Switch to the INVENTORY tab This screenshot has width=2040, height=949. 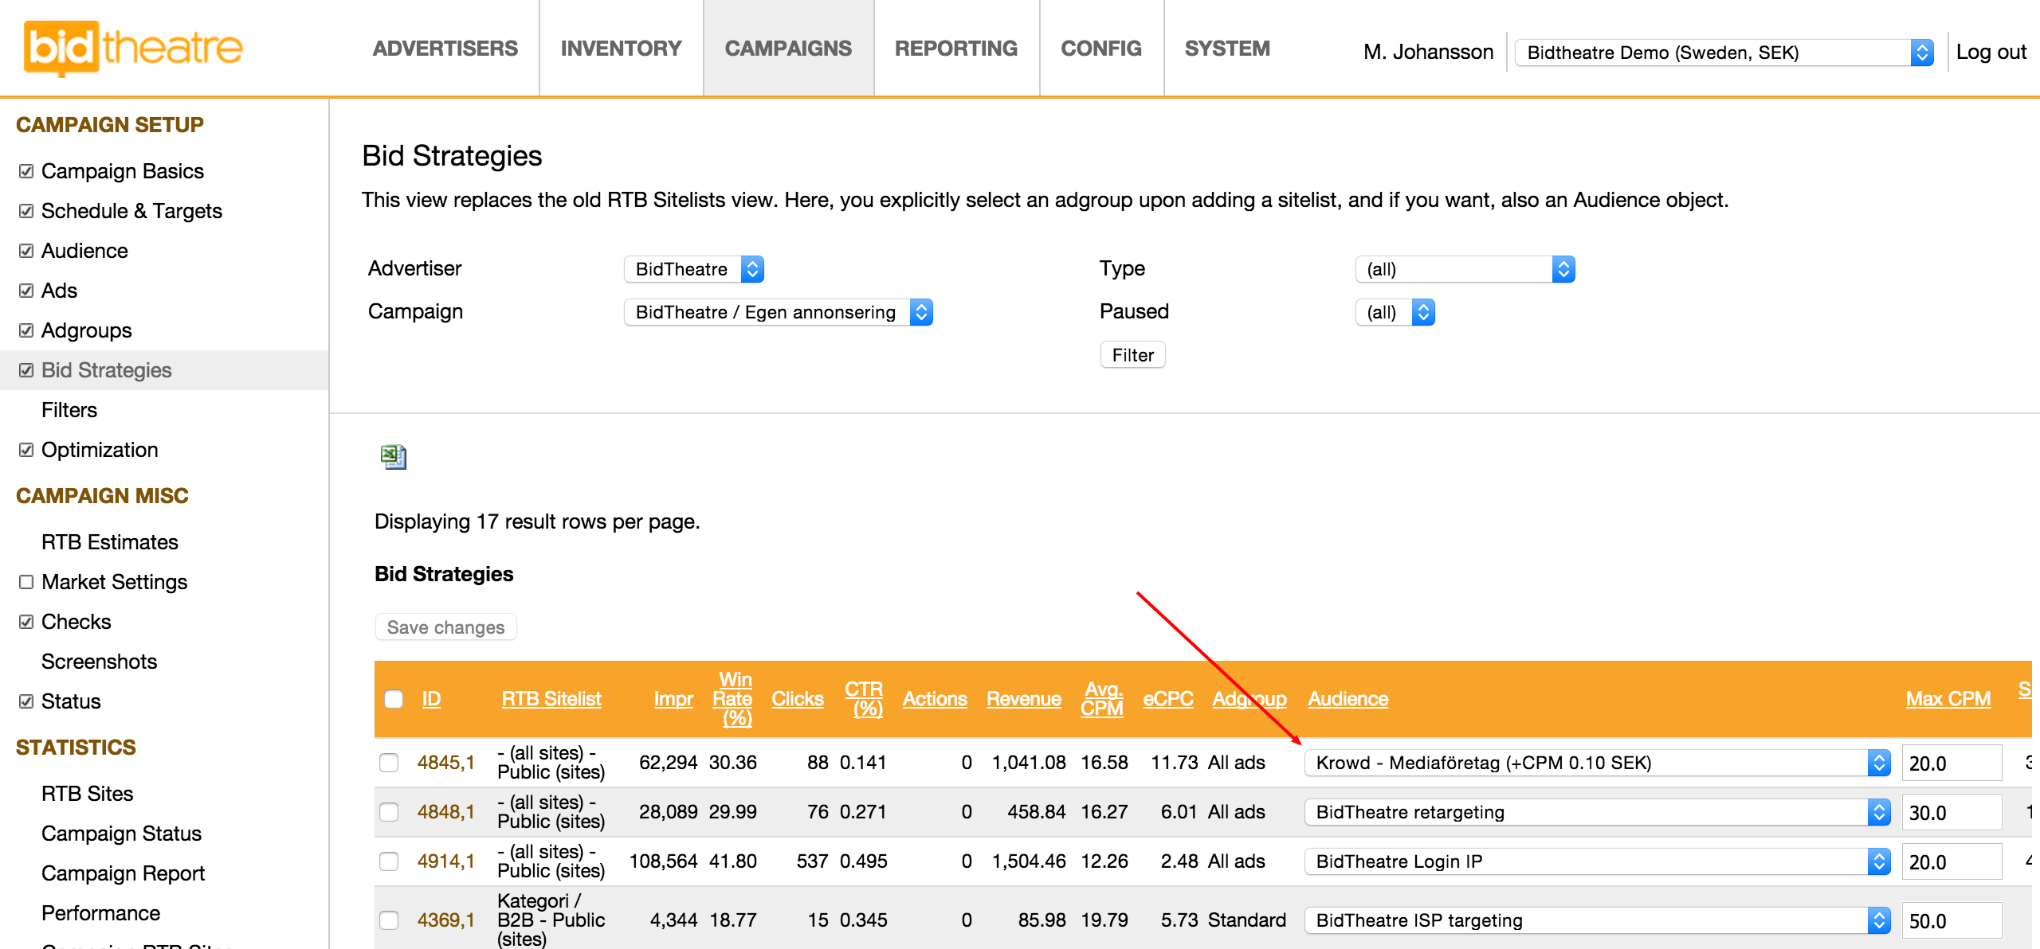[x=621, y=49]
